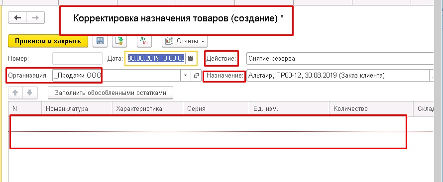Click the Организация field _Продажи ООО
The height and width of the screenshot is (182, 443).
(116, 76)
